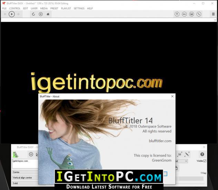The width and height of the screenshot is (218, 190).
Task: Close the BluffTitler About dialog
Action: 172,96
